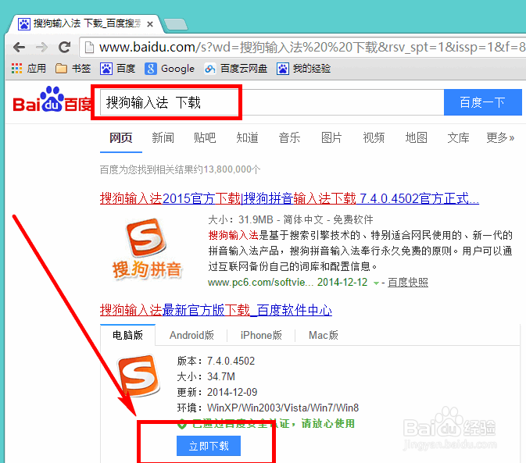
Task: Open the 百度快照 cached link
Action: (x=408, y=283)
